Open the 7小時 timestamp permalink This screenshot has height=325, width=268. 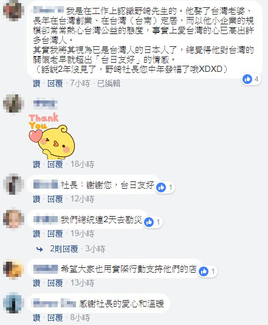coord(80,83)
